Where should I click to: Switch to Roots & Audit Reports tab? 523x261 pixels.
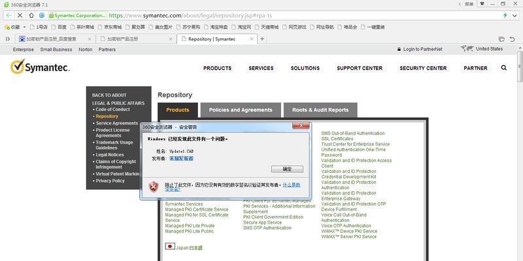tap(320, 110)
